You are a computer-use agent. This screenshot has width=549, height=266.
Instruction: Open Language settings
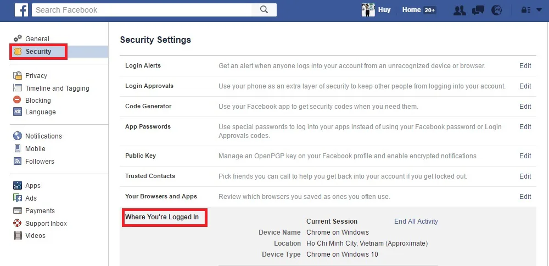click(x=40, y=112)
